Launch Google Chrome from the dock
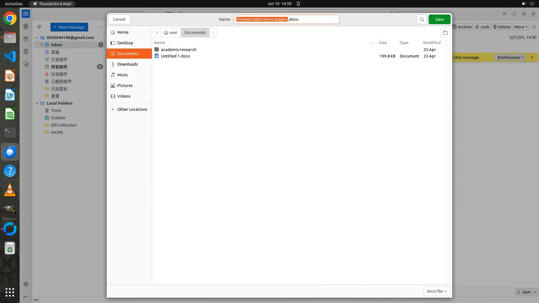 (10, 19)
